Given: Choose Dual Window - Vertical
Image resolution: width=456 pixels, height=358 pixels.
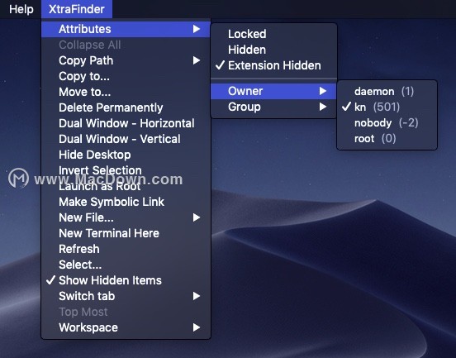Looking at the screenshot, I should 126,139.
